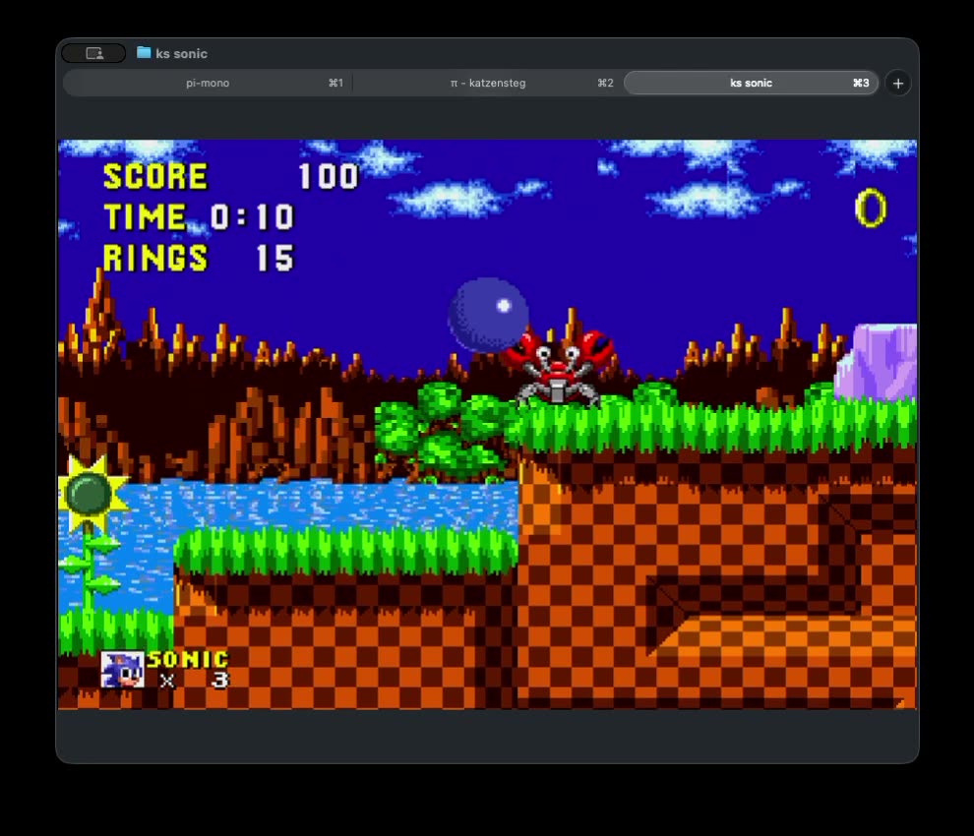Click the Sonic face lives icon

[x=122, y=670]
